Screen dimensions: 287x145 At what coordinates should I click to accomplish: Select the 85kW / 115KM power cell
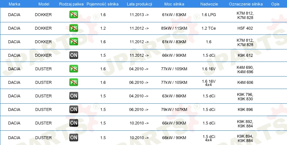[x=174, y=28]
